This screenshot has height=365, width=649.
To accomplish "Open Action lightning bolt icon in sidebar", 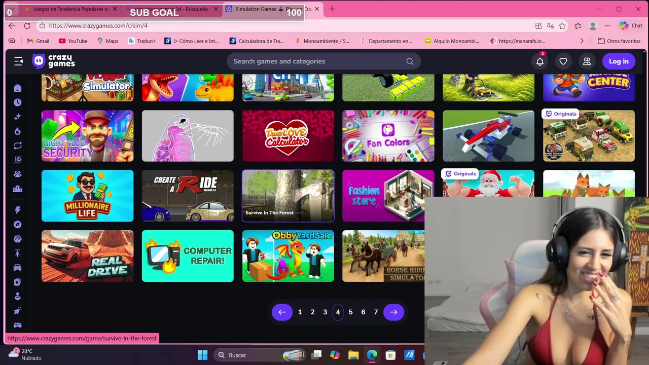I will click(18, 209).
